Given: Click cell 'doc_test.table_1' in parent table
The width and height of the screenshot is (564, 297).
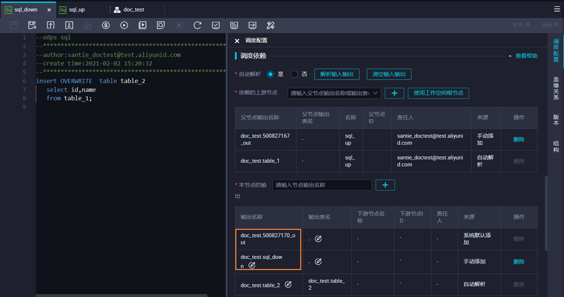Looking at the screenshot, I should [x=260, y=161].
